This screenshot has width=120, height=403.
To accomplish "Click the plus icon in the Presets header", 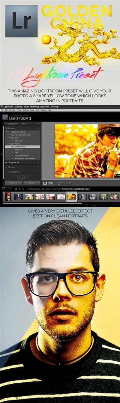I will [39, 128].
